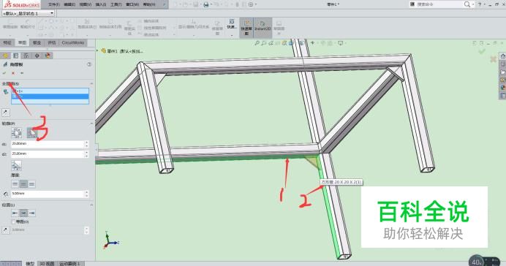
Task: Cancel the gusset with red X
Action: [13, 73]
